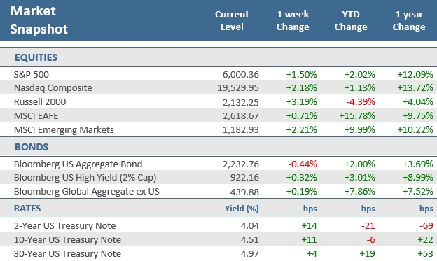Click the YTD Change column header
The width and height of the screenshot is (437, 261).
[351, 20]
